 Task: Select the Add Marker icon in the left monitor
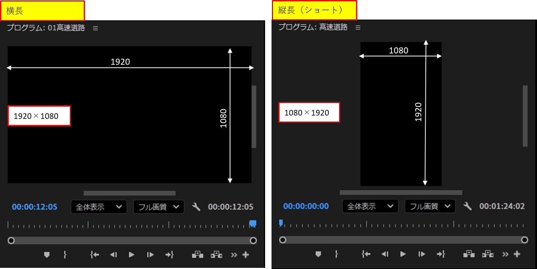click(46, 255)
